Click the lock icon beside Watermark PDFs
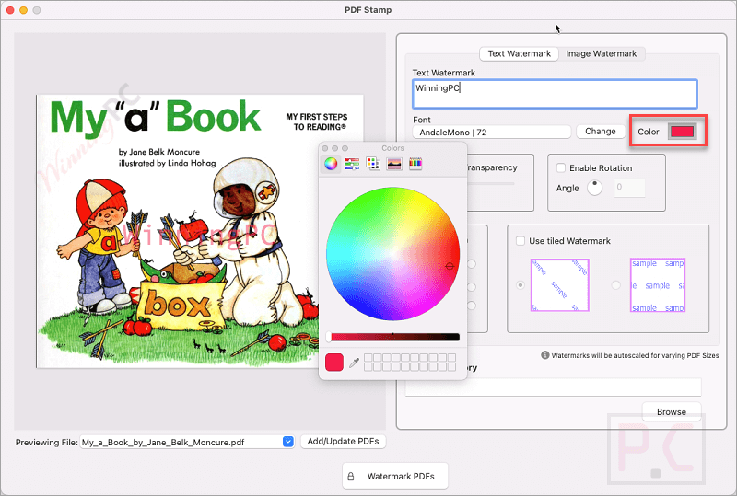 pos(351,477)
